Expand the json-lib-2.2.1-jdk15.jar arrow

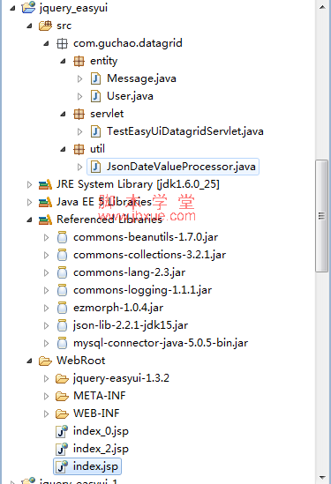46,325
